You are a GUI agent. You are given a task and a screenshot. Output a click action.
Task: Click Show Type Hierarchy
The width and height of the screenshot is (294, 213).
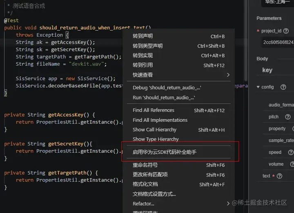click(x=178, y=139)
